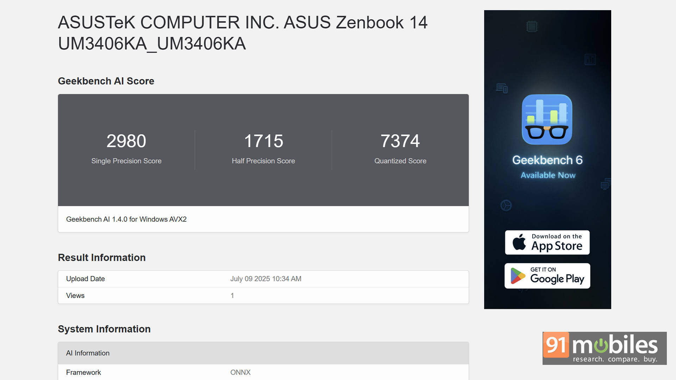This screenshot has width=676, height=380.
Task: Click the ASUS Zenbook 14 page title
Action: coord(243,33)
